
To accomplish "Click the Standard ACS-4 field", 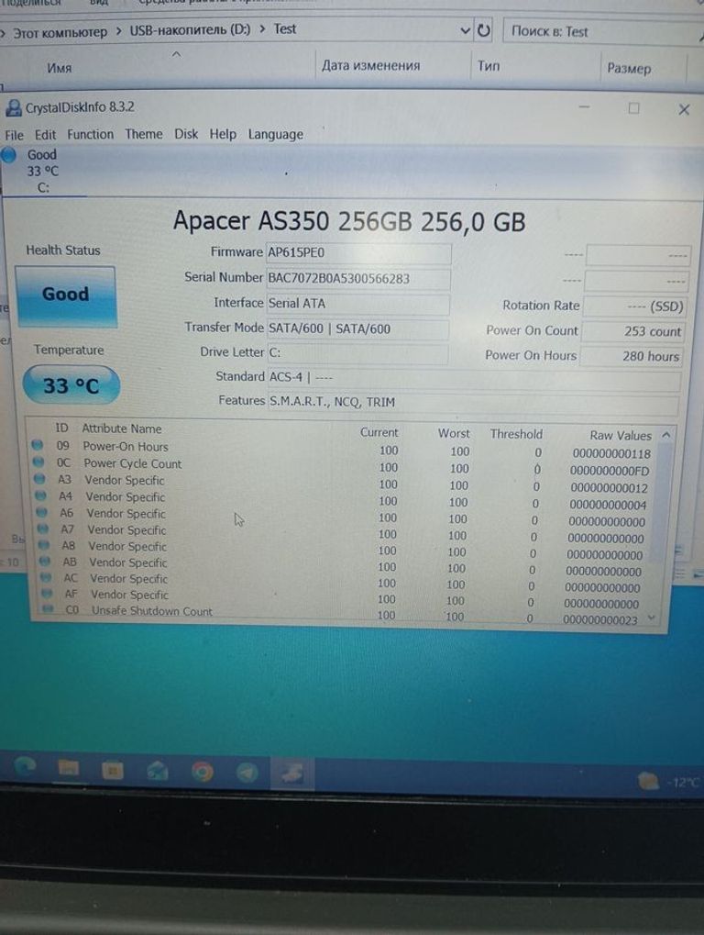I will [x=474, y=379].
